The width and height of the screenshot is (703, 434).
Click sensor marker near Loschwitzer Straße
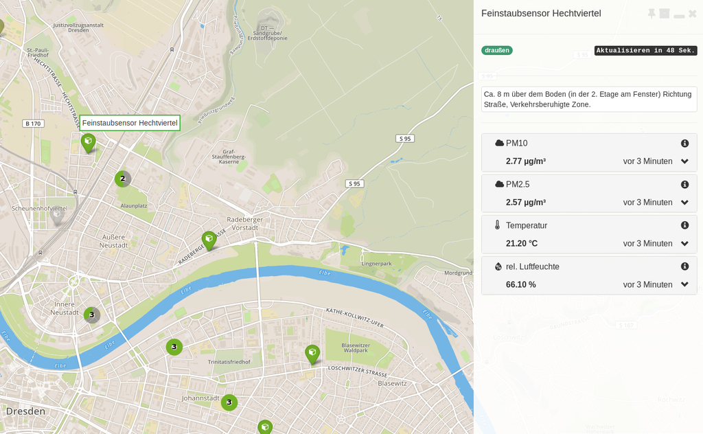(312, 354)
